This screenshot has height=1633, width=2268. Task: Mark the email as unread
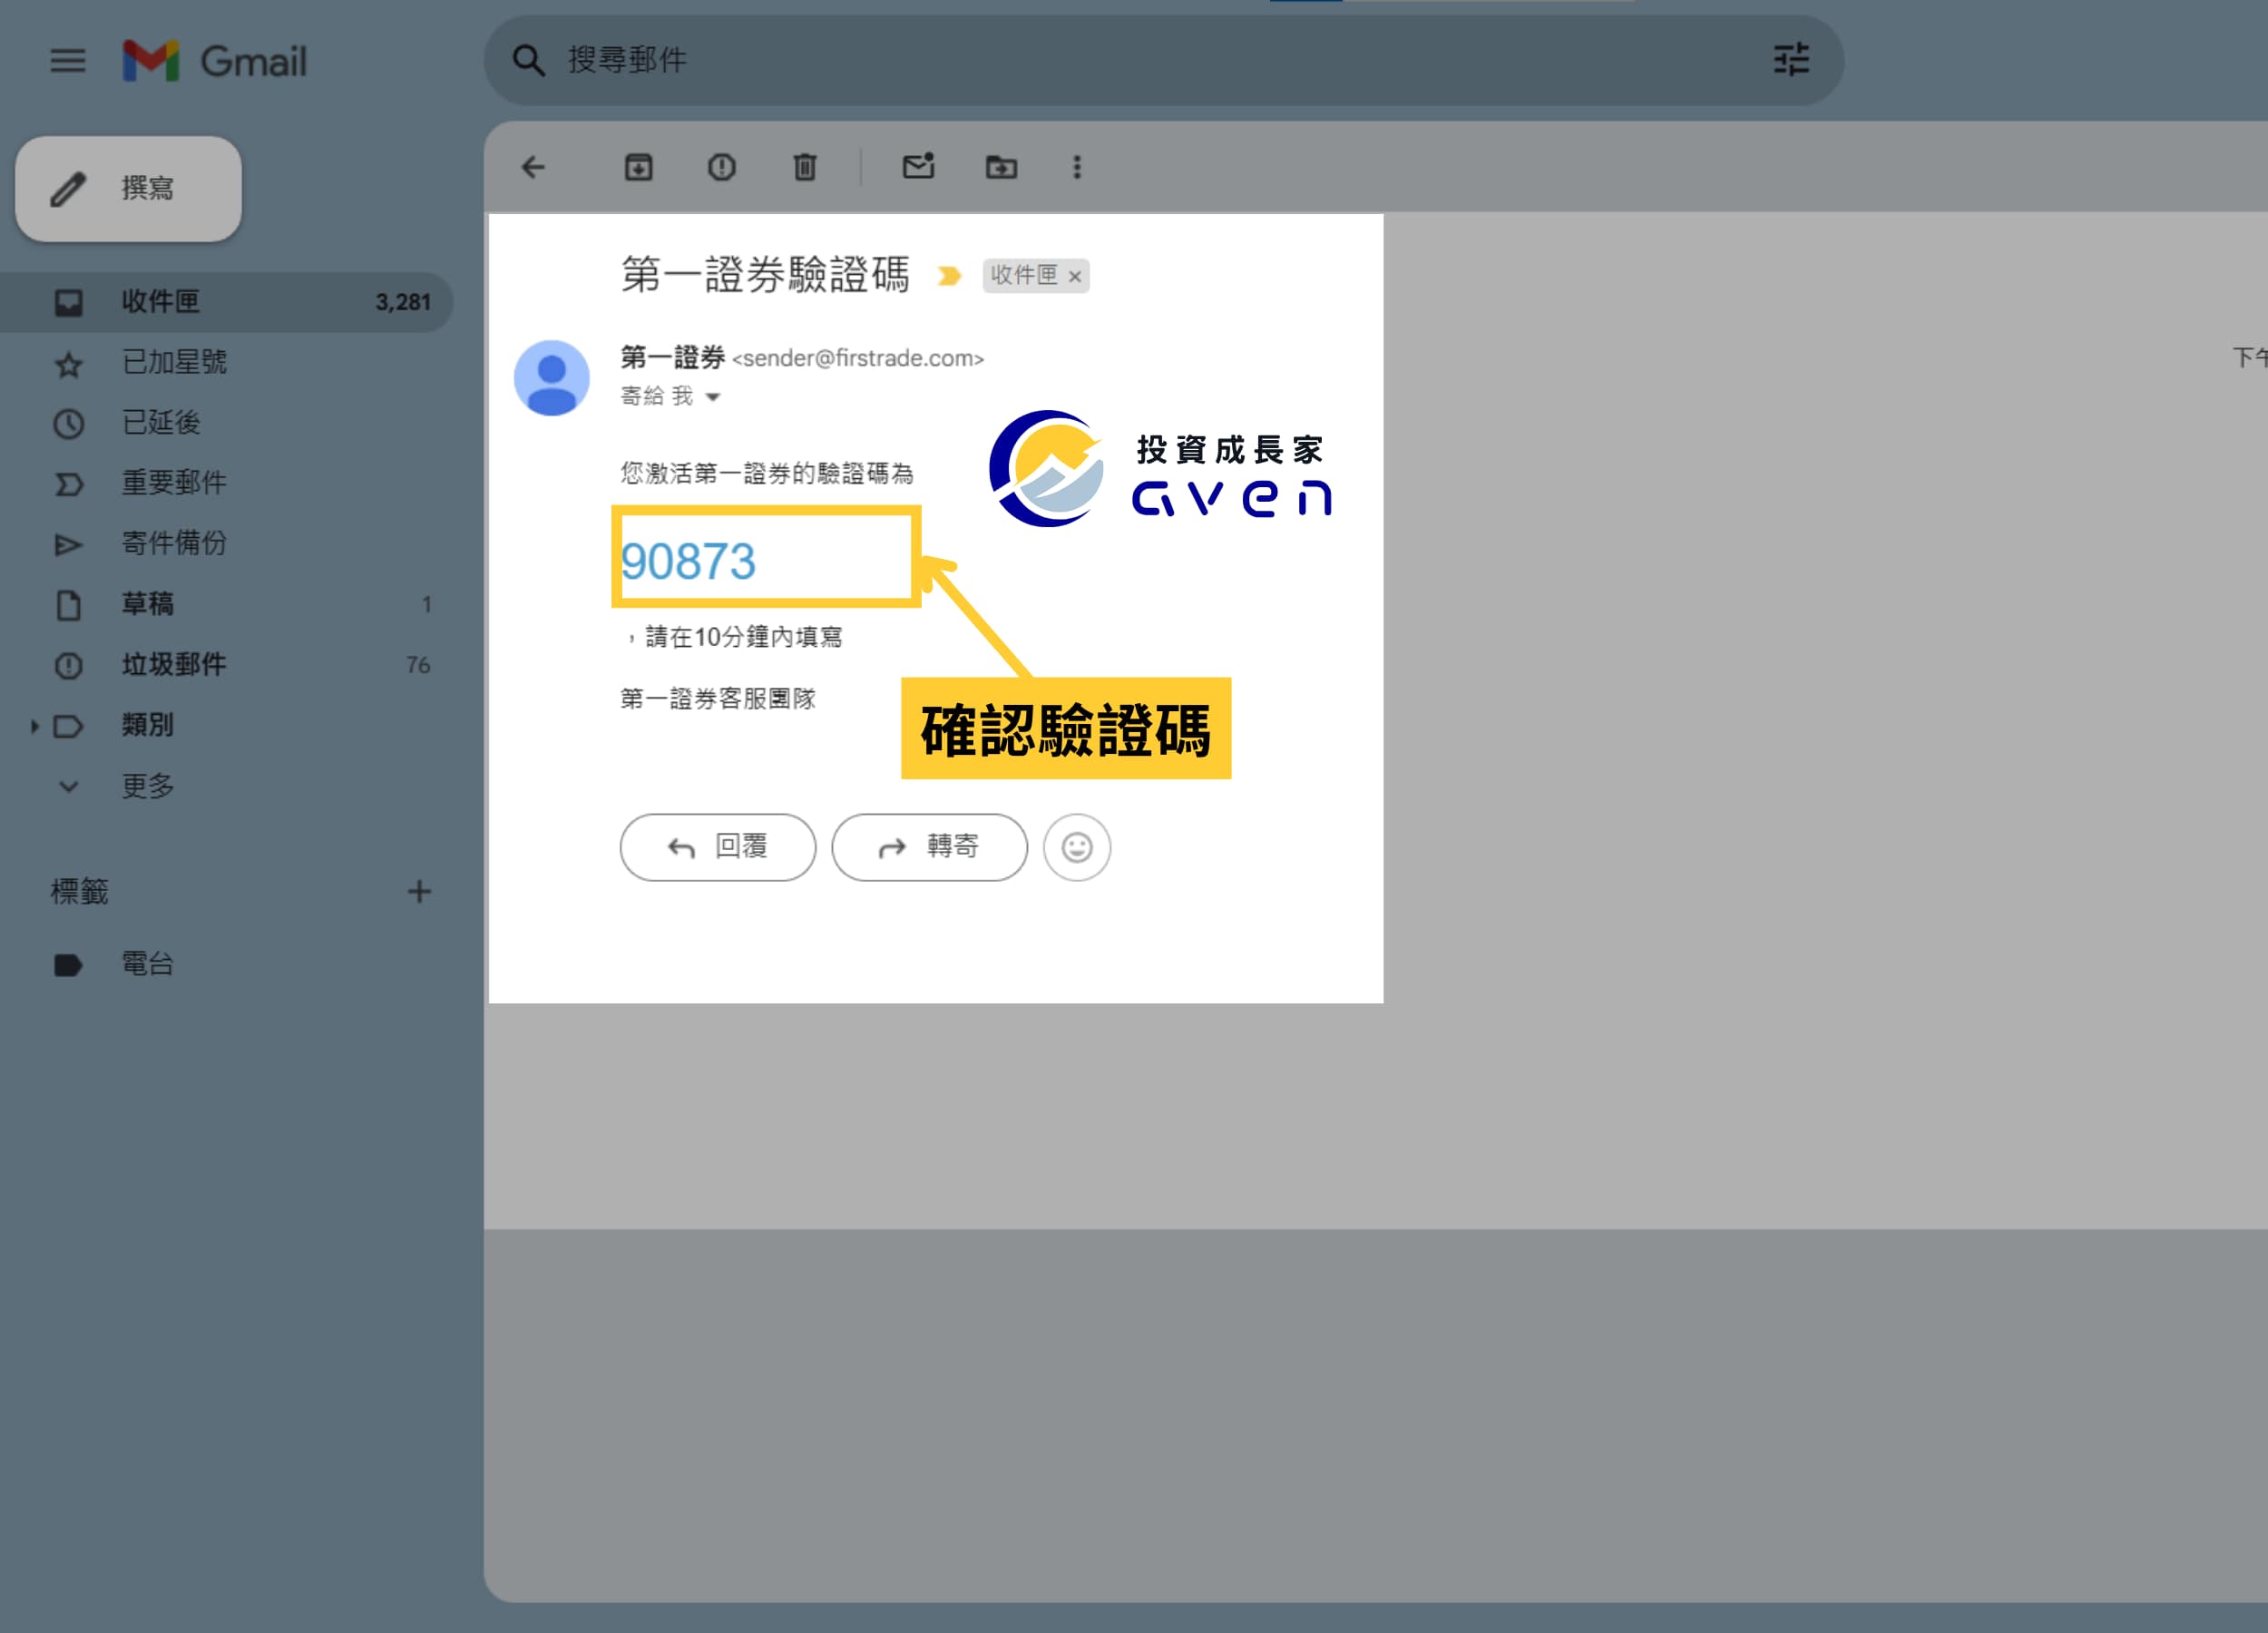[x=918, y=166]
